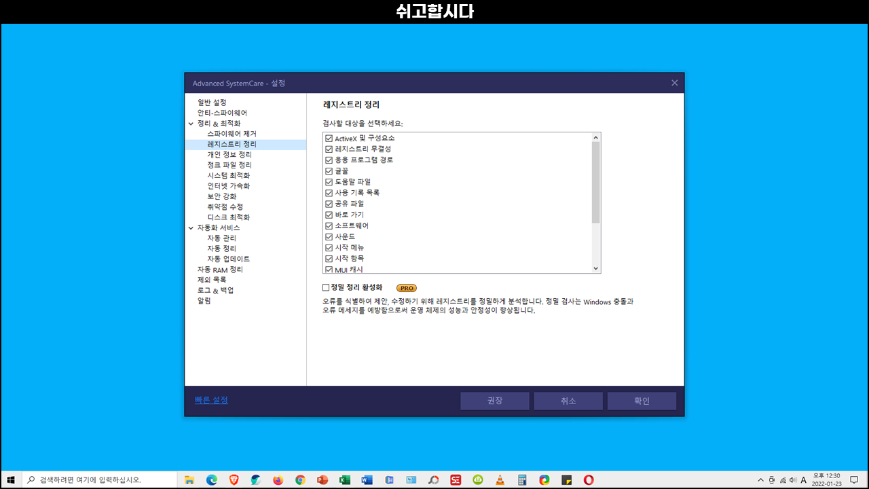This screenshot has width=869, height=489.
Task: Select 제외 목록 in sidebar
Action: [212, 280]
